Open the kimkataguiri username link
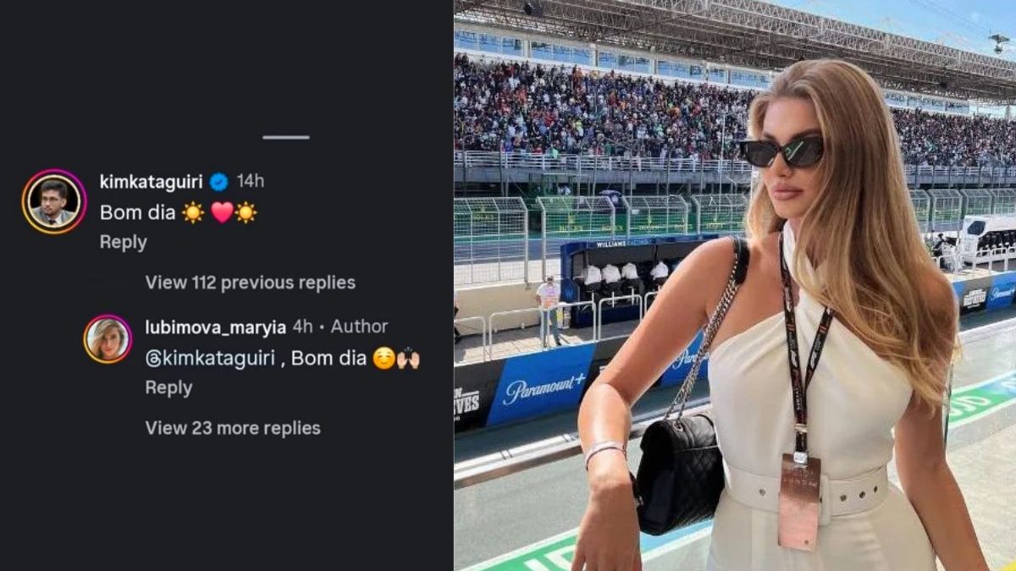 152,182
